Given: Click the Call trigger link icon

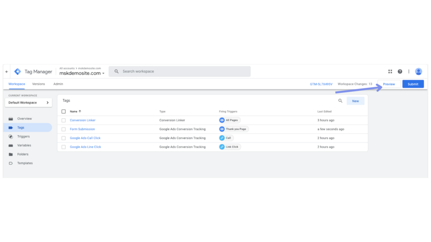Looking at the screenshot, I should coord(222,138).
